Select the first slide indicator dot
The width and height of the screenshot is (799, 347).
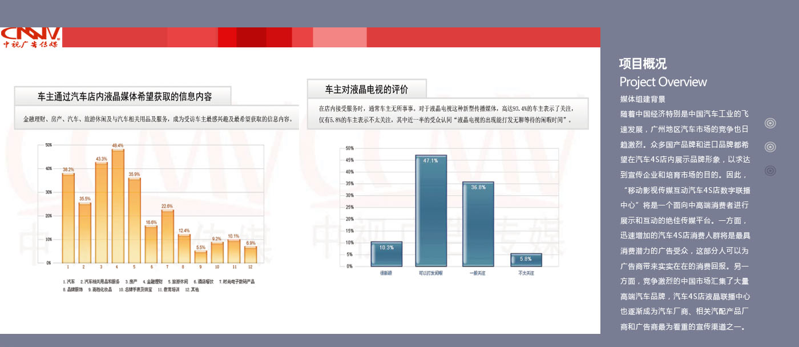(770, 123)
